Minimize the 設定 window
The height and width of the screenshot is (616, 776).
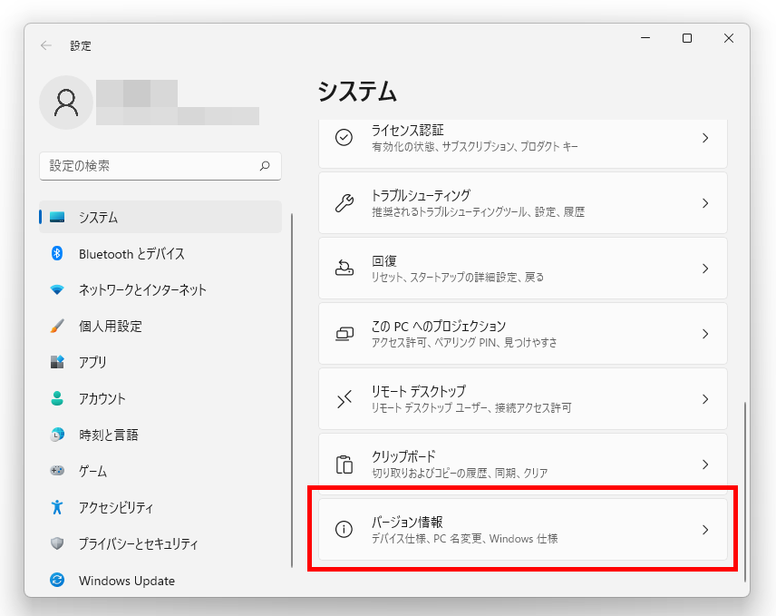645,38
